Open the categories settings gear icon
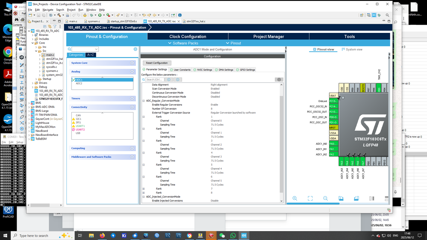This screenshot has width=427, height=240. point(135,49)
